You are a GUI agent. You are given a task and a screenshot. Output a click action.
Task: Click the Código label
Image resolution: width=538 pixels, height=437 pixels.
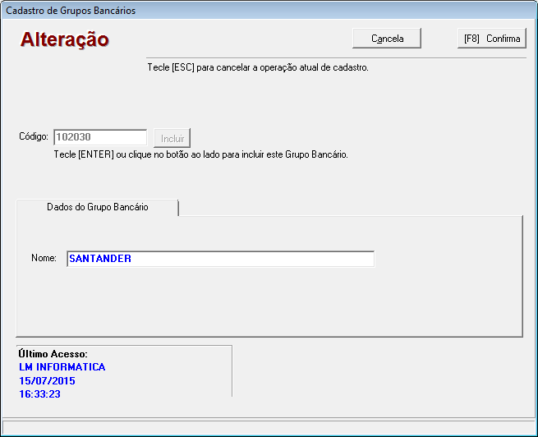coord(34,138)
